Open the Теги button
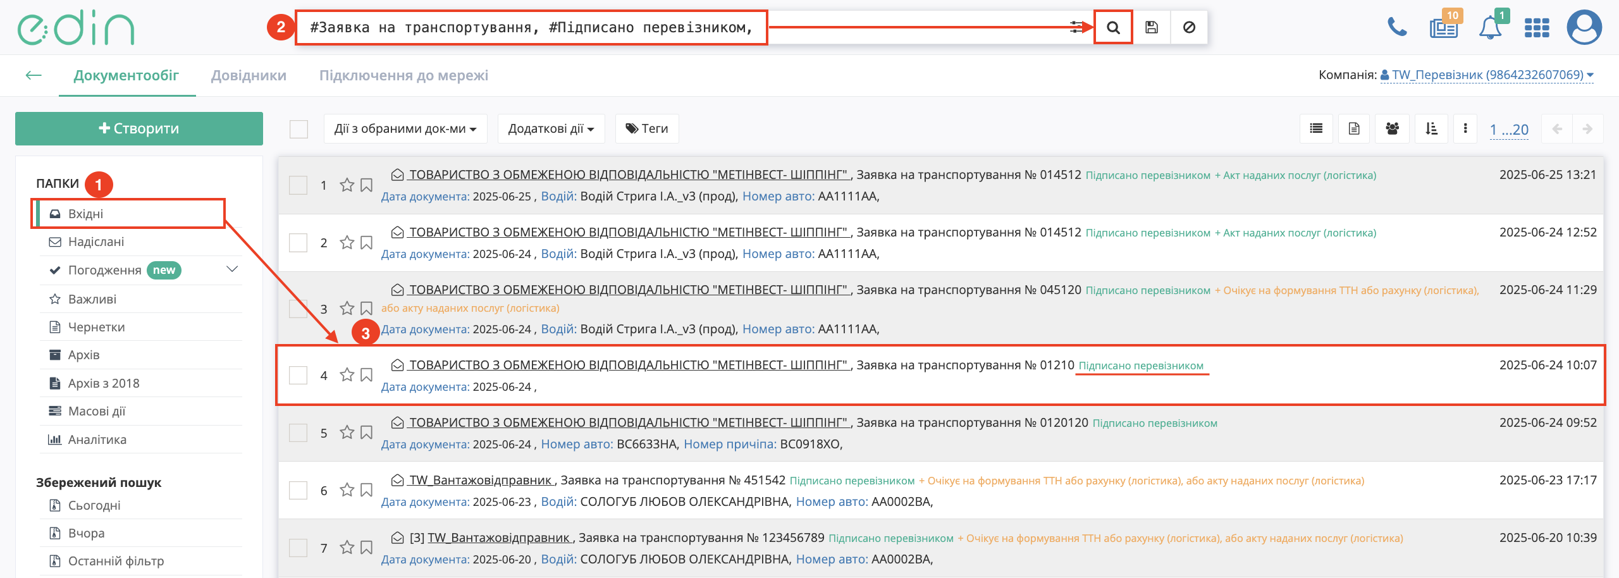This screenshot has height=578, width=1619. pos(646,129)
